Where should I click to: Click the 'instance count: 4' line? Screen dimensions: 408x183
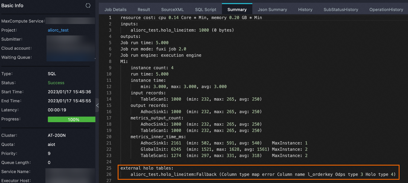(x=152, y=68)
